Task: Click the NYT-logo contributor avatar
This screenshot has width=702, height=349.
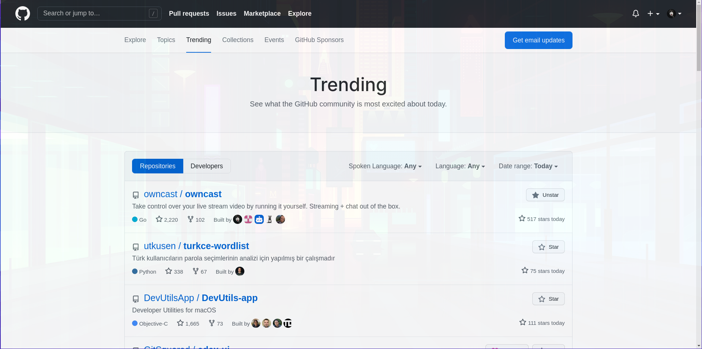Action: pos(288,323)
